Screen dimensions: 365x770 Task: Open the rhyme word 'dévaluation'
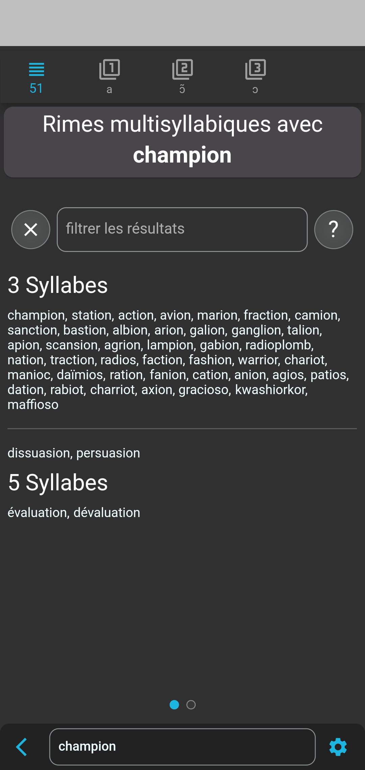[107, 513]
